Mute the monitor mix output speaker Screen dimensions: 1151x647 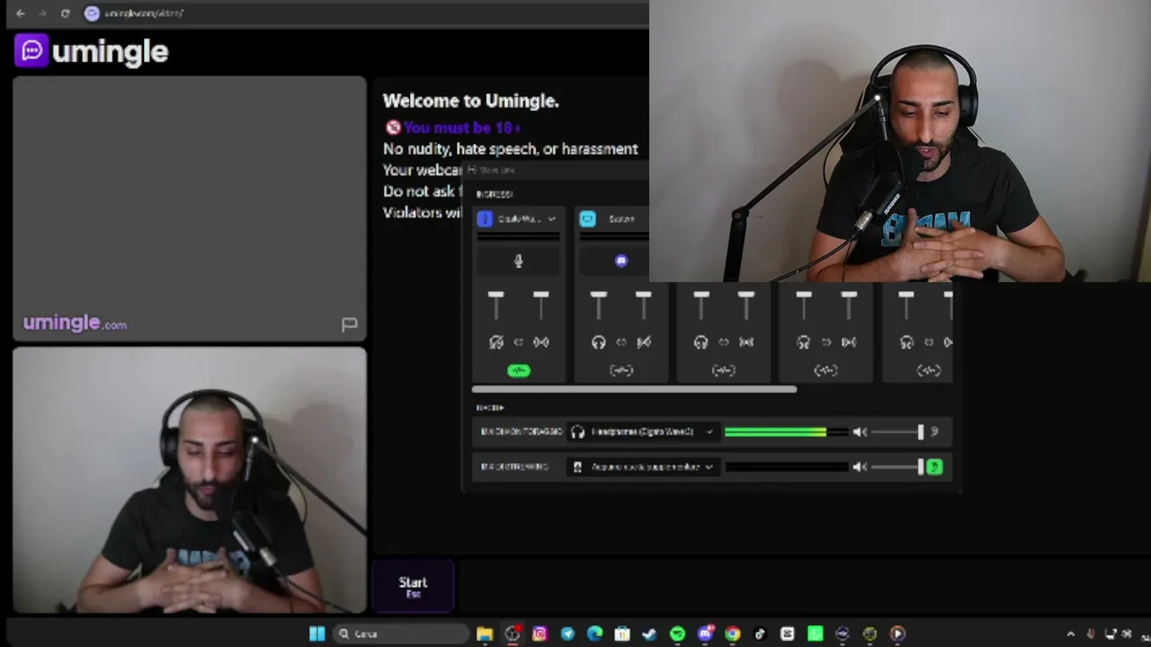[860, 432]
